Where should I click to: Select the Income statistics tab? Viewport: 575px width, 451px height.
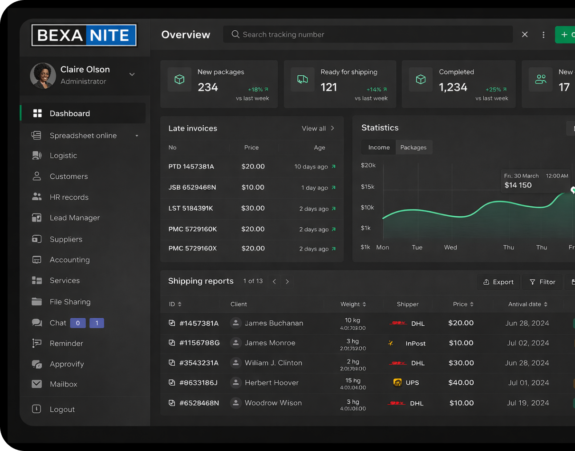[x=379, y=148]
